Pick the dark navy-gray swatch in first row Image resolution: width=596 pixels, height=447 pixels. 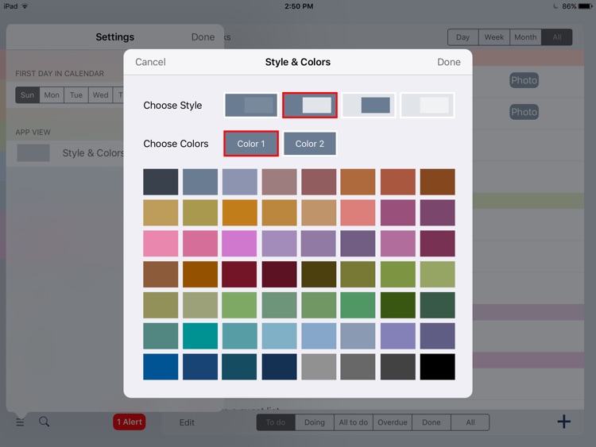161,182
